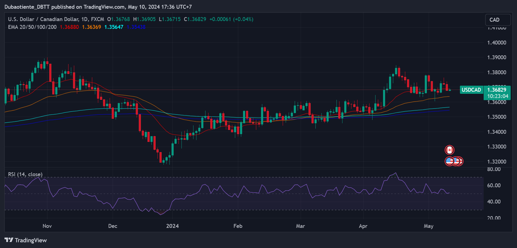Select the RSI (14, close) indicator legend
517x248 pixels.
tap(25, 174)
